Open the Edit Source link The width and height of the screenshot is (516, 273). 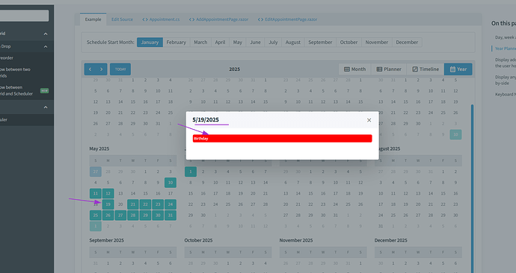[x=122, y=19]
